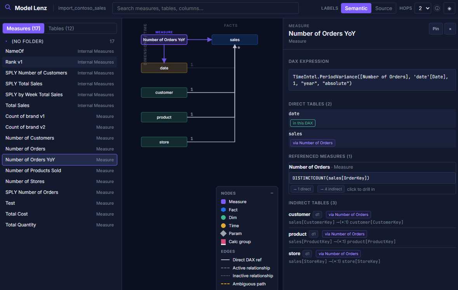Select SPLY Number of Orders measure

click(59, 192)
